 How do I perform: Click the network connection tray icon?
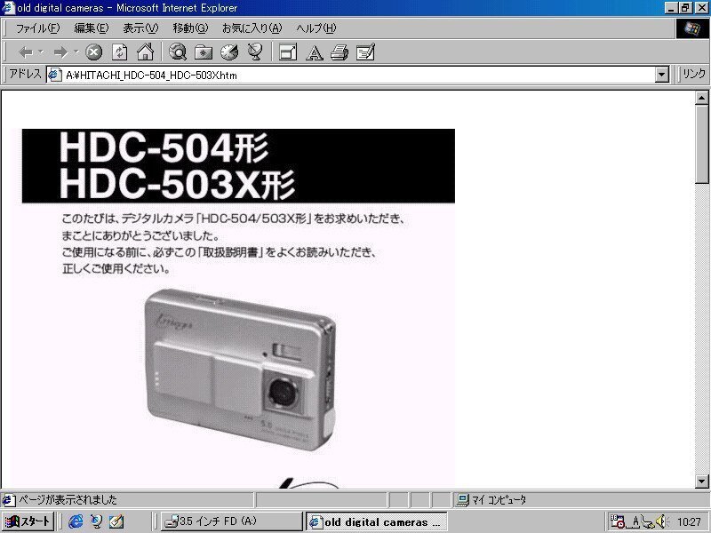point(648,522)
